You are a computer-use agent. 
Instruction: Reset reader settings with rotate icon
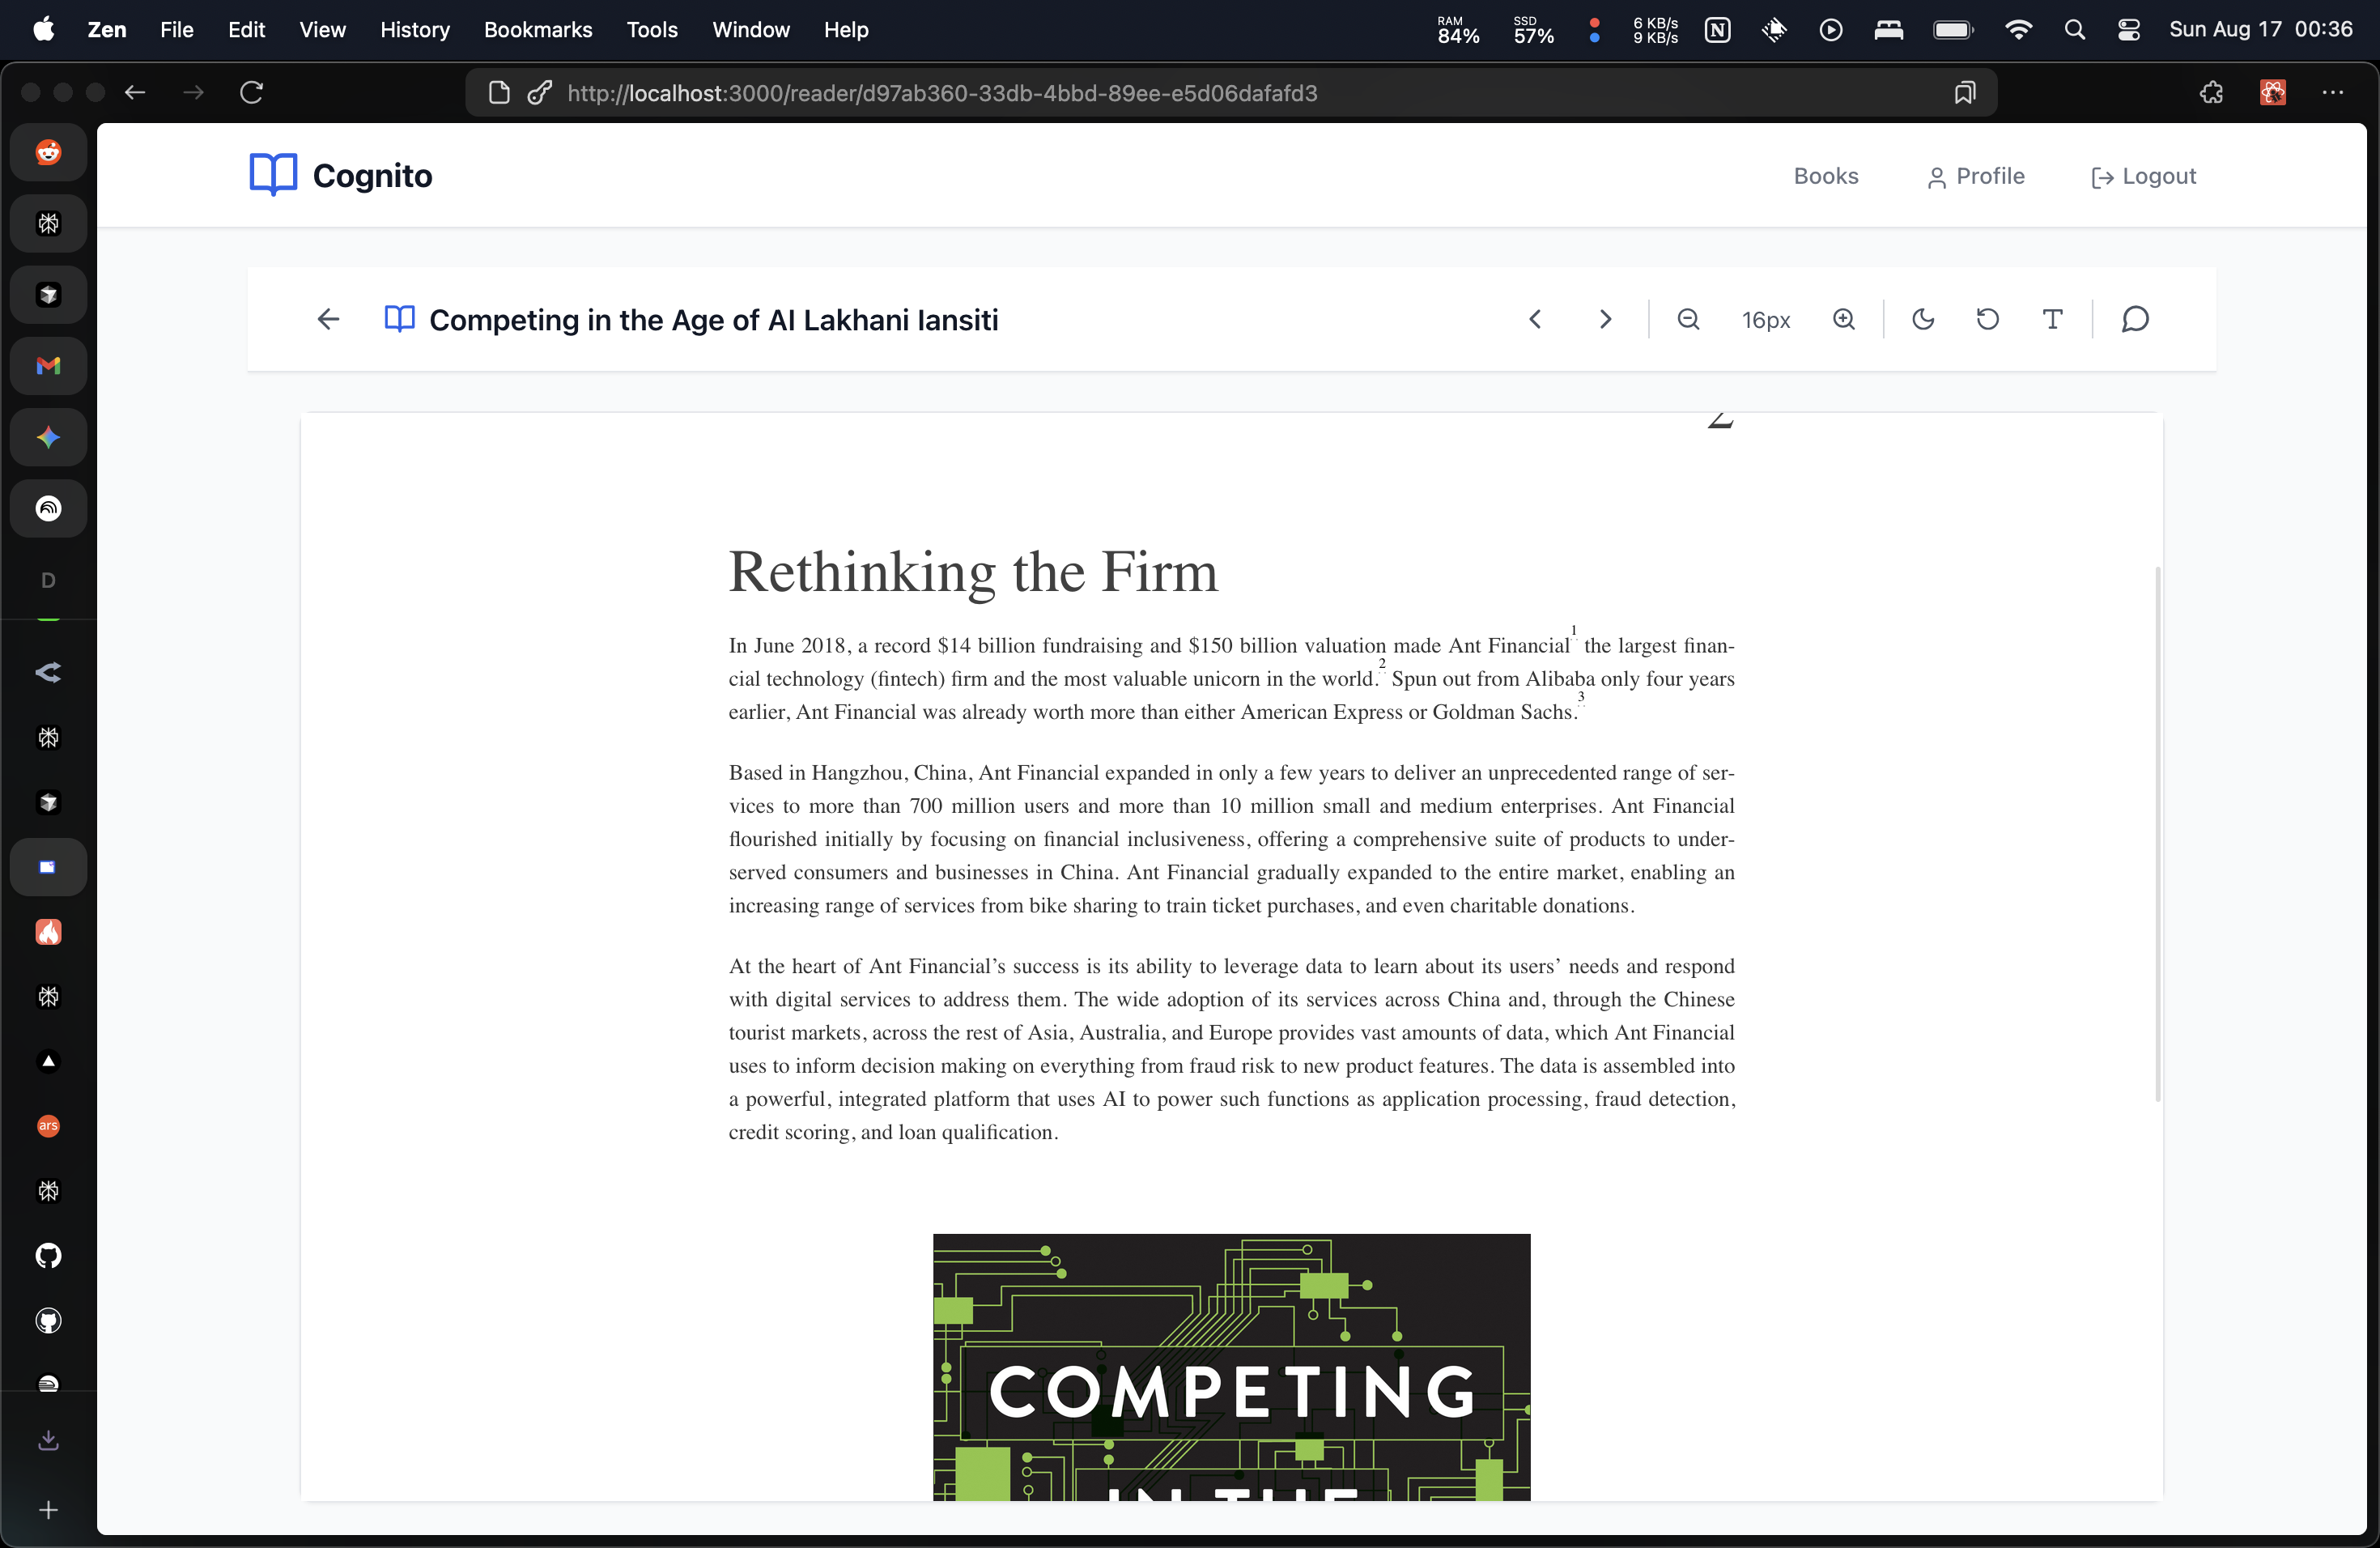1987,319
